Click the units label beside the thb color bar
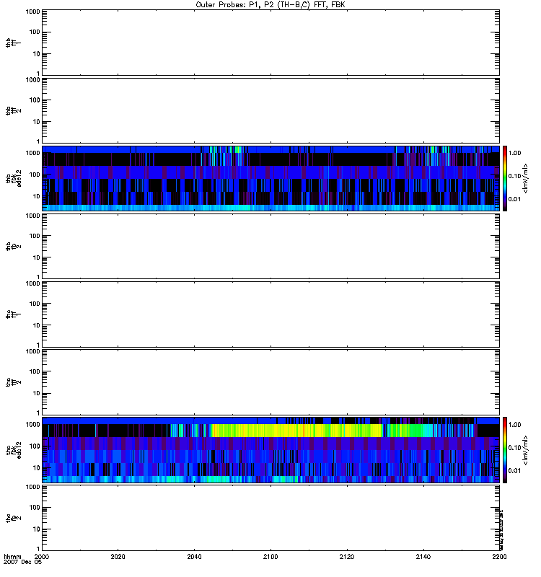This screenshot has height=577, width=541. pos(526,178)
